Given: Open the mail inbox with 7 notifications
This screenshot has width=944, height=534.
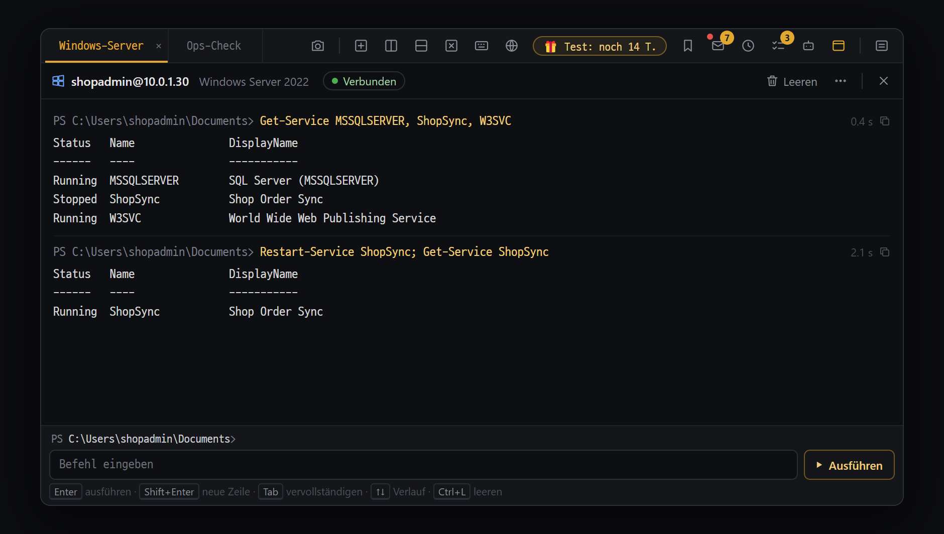Looking at the screenshot, I should coord(718,46).
